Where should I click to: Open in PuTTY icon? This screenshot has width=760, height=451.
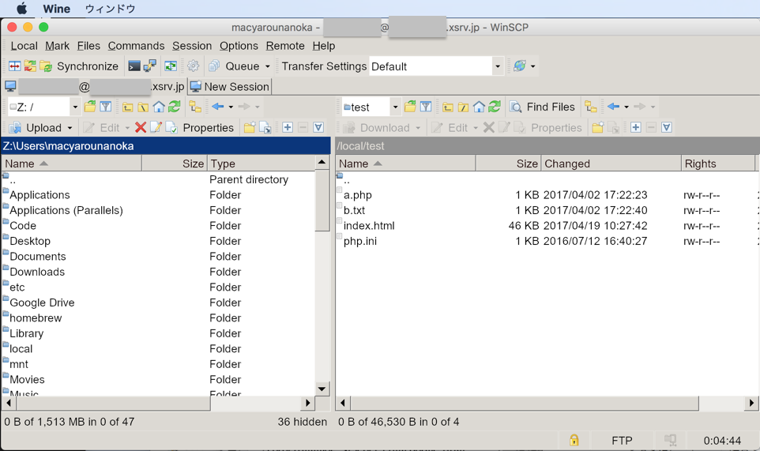[150, 66]
